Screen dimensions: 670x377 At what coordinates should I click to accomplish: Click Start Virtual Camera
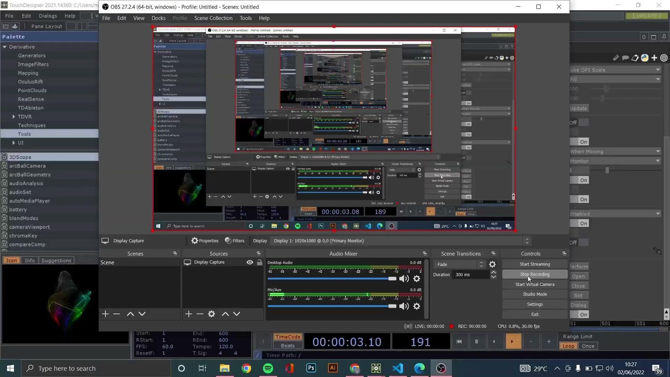[535, 284]
